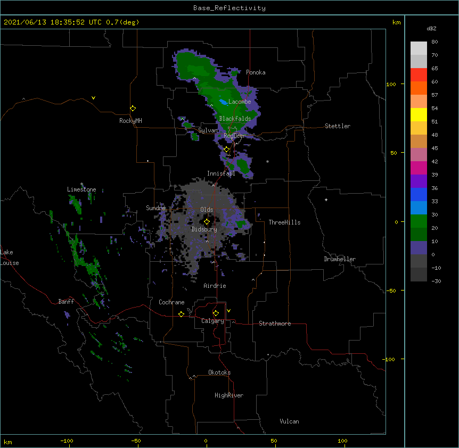Click the Okotoks town label
This screenshot has width=459, height=448.
[219, 372]
